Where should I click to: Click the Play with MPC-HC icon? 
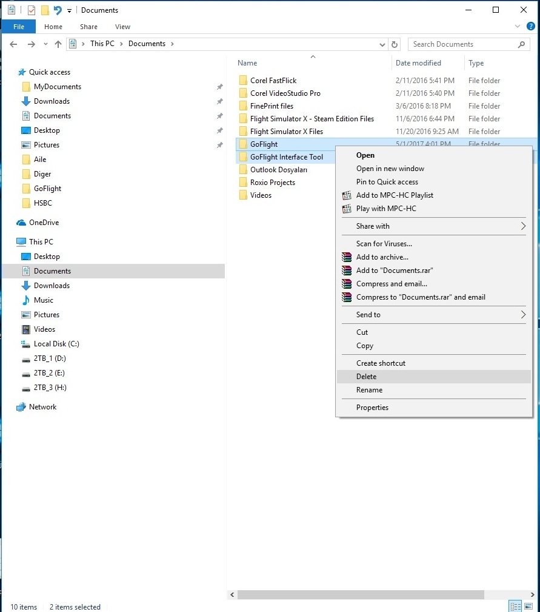[x=347, y=209]
